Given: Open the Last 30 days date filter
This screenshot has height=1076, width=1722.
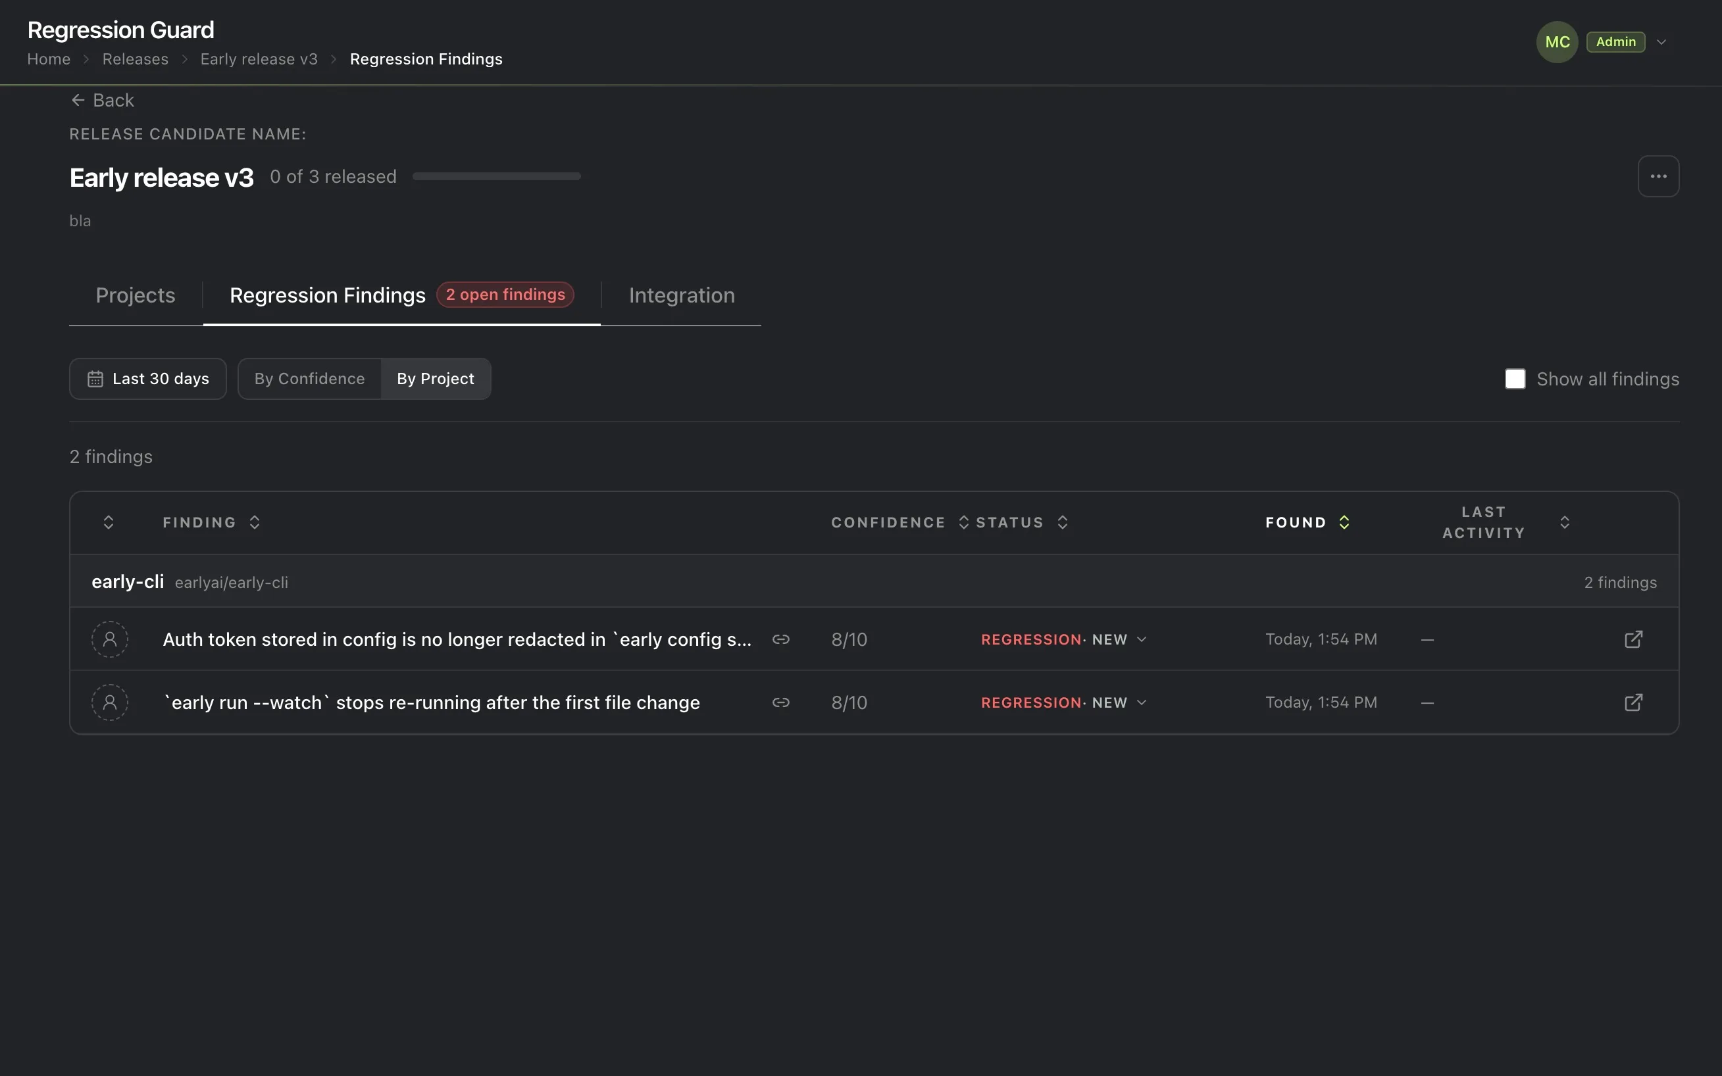Looking at the screenshot, I should click(148, 379).
